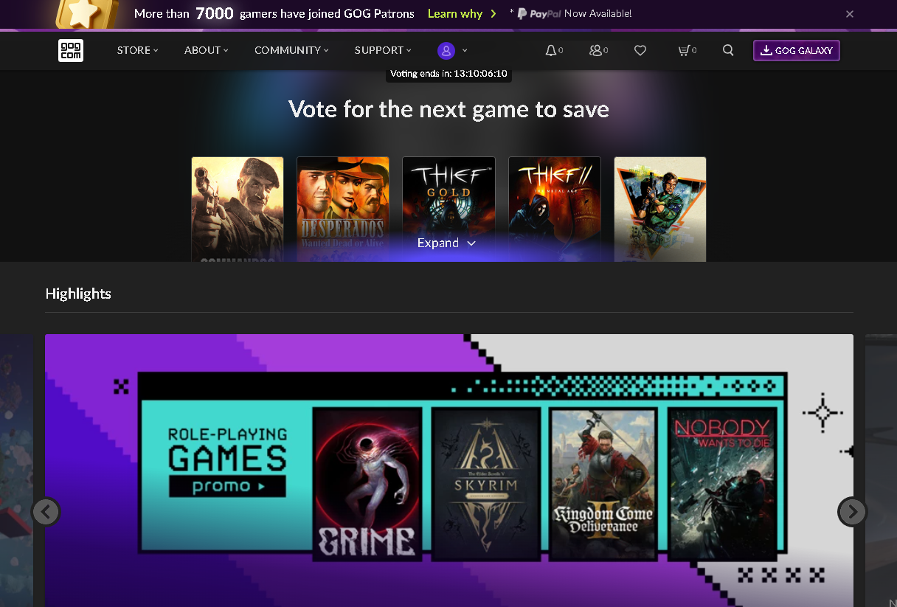Screen dimensions: 897x607
Task: Open the COMMUNITY menu
Action: (291, 50)
